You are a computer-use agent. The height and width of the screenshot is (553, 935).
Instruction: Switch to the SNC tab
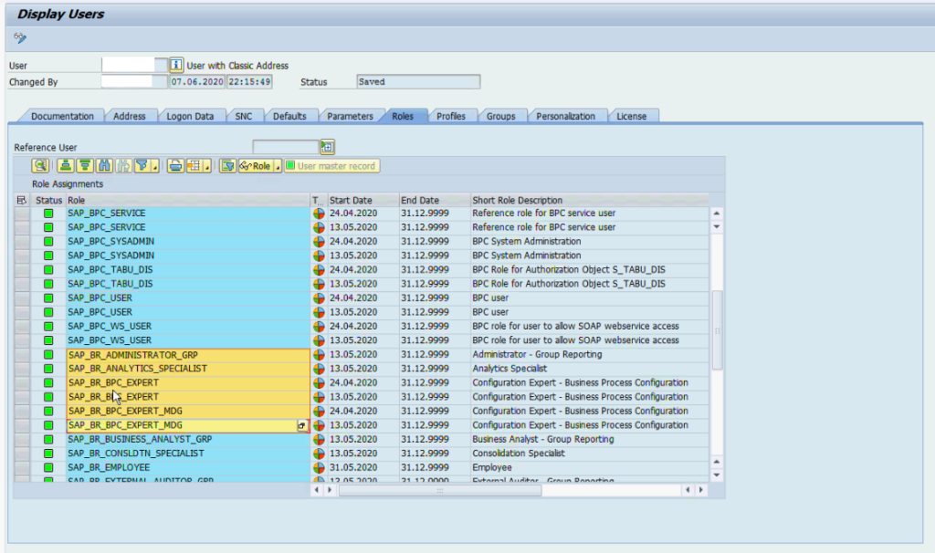(243, 116)
